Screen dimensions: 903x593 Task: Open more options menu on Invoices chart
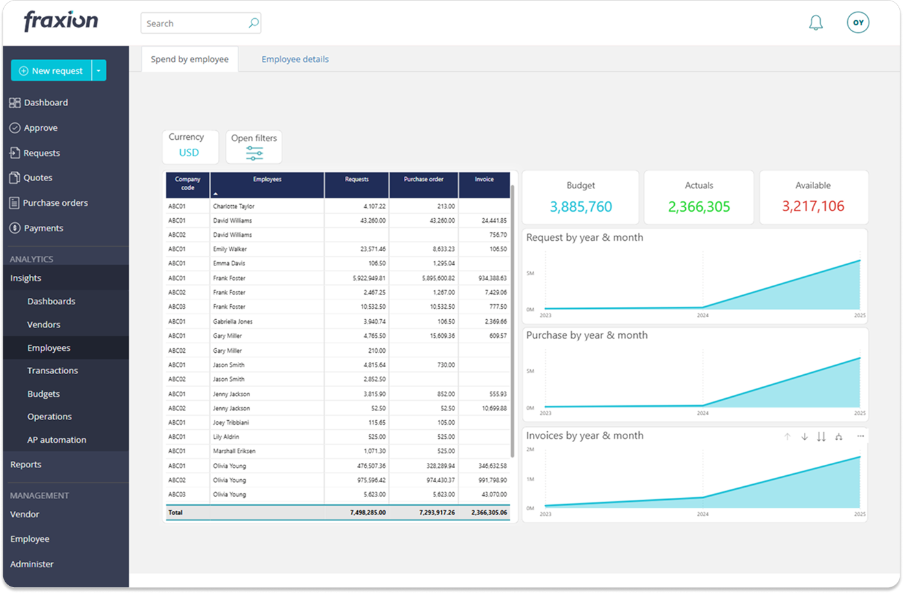pyautogui.click(x=861, y=436)
